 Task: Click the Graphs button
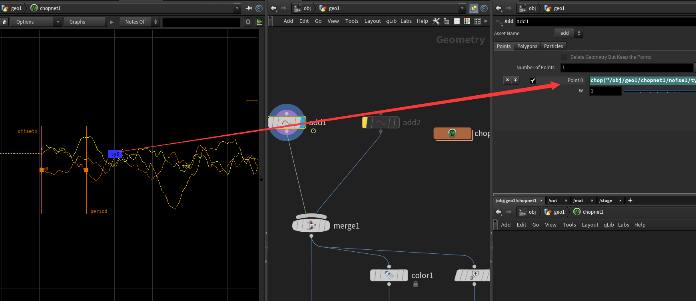pos(84,22)
